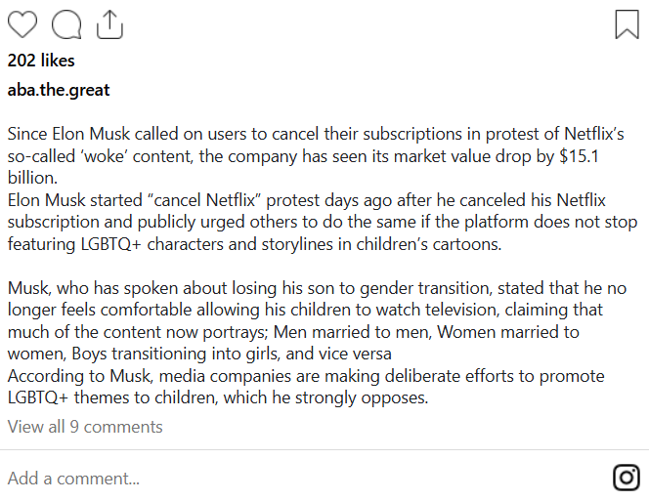This screenshot has height=501, width=649.
Task: View all 9 comments
Action: pyautogui.click(x=85, y=427)
